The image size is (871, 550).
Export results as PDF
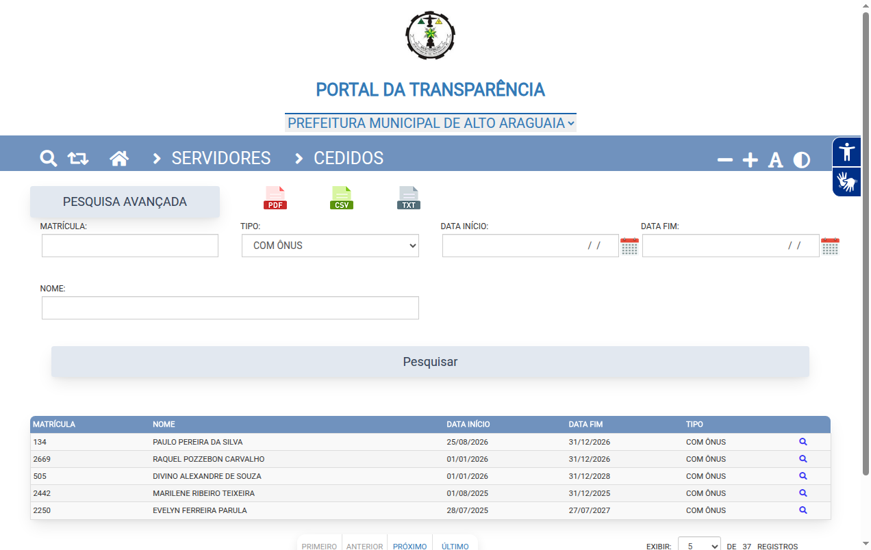tap(275, 198)
